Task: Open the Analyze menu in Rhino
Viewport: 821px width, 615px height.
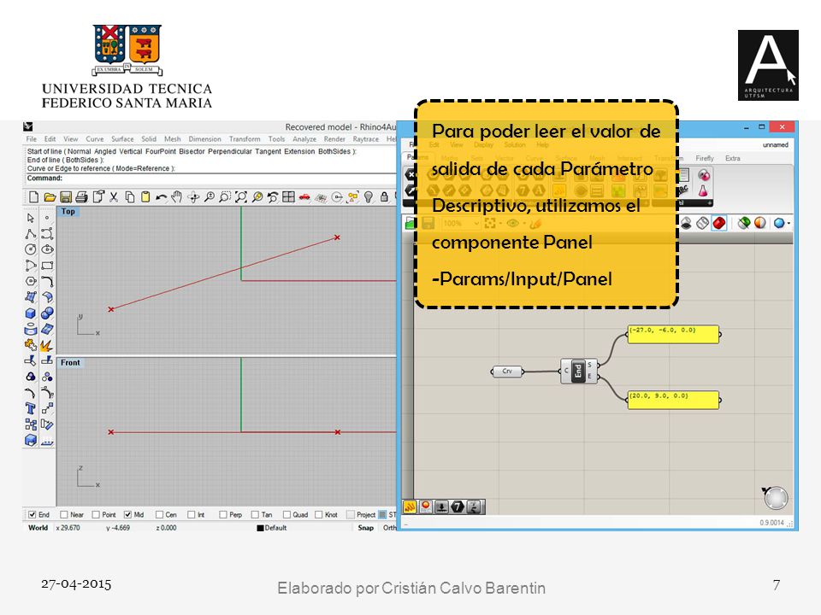Action: [304, 139]
